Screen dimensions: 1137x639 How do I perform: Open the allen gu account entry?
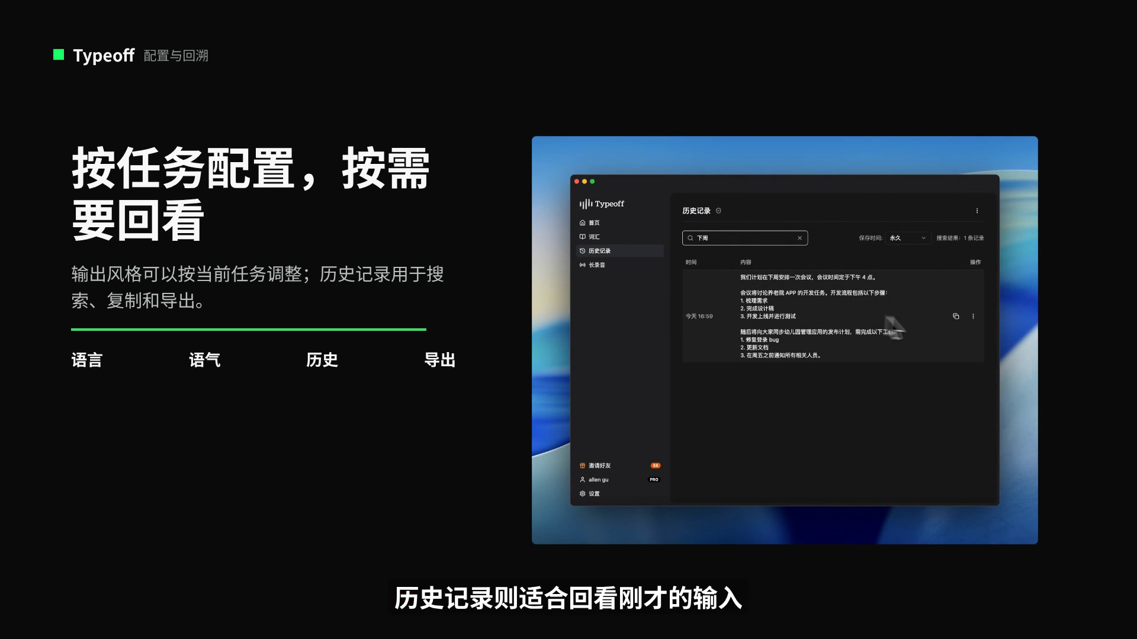pos(619,480)
